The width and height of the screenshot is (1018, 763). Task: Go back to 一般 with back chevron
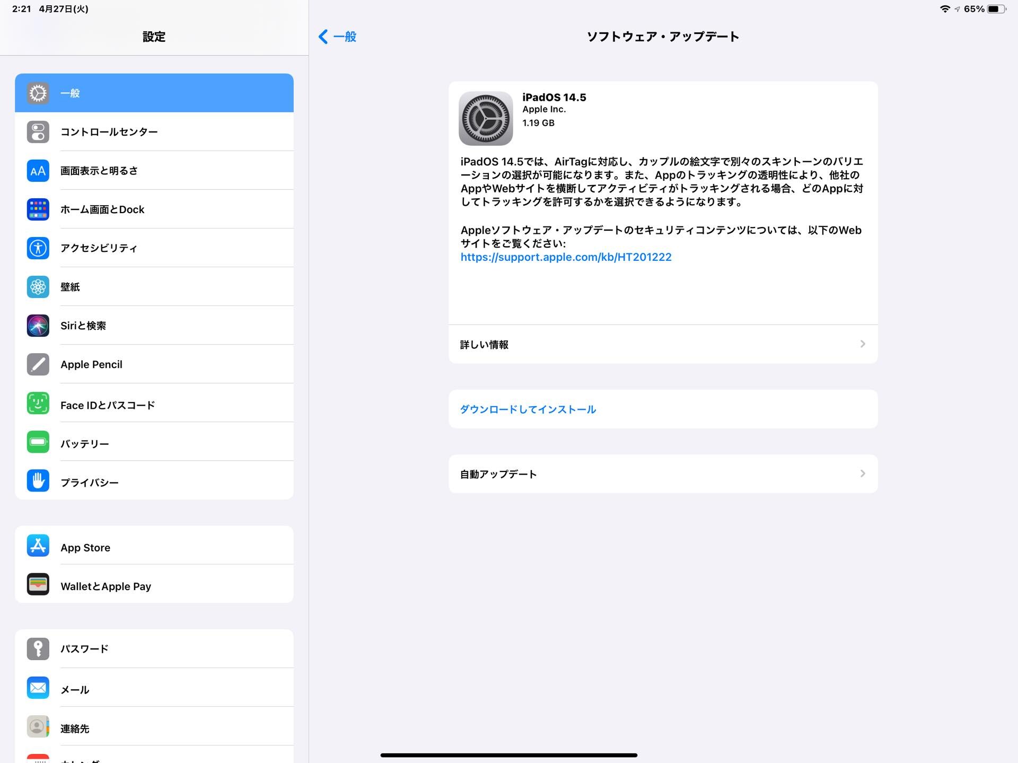coord(337,37)
